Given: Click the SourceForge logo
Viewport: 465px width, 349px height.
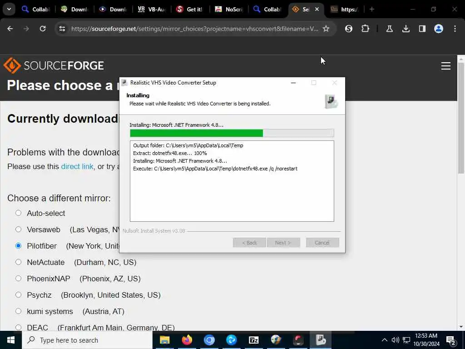Looking at the screenshot, I should (x=54, y=65).
